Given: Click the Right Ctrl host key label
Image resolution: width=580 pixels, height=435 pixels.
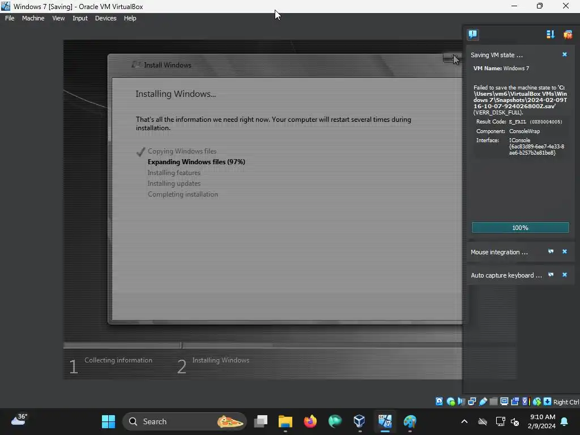Looking at the screenshot, I should click(566, 402).
